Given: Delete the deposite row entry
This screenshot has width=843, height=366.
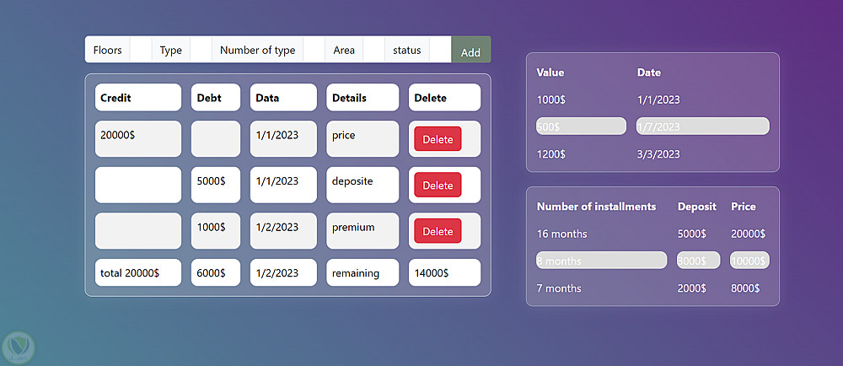Looking at the screenshot, I should coord(438,185).
